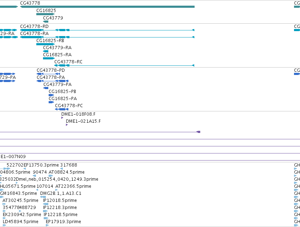Click the CG16825-RA transcript label
This screenshot has width=300, height=227.
pos(57,55)
